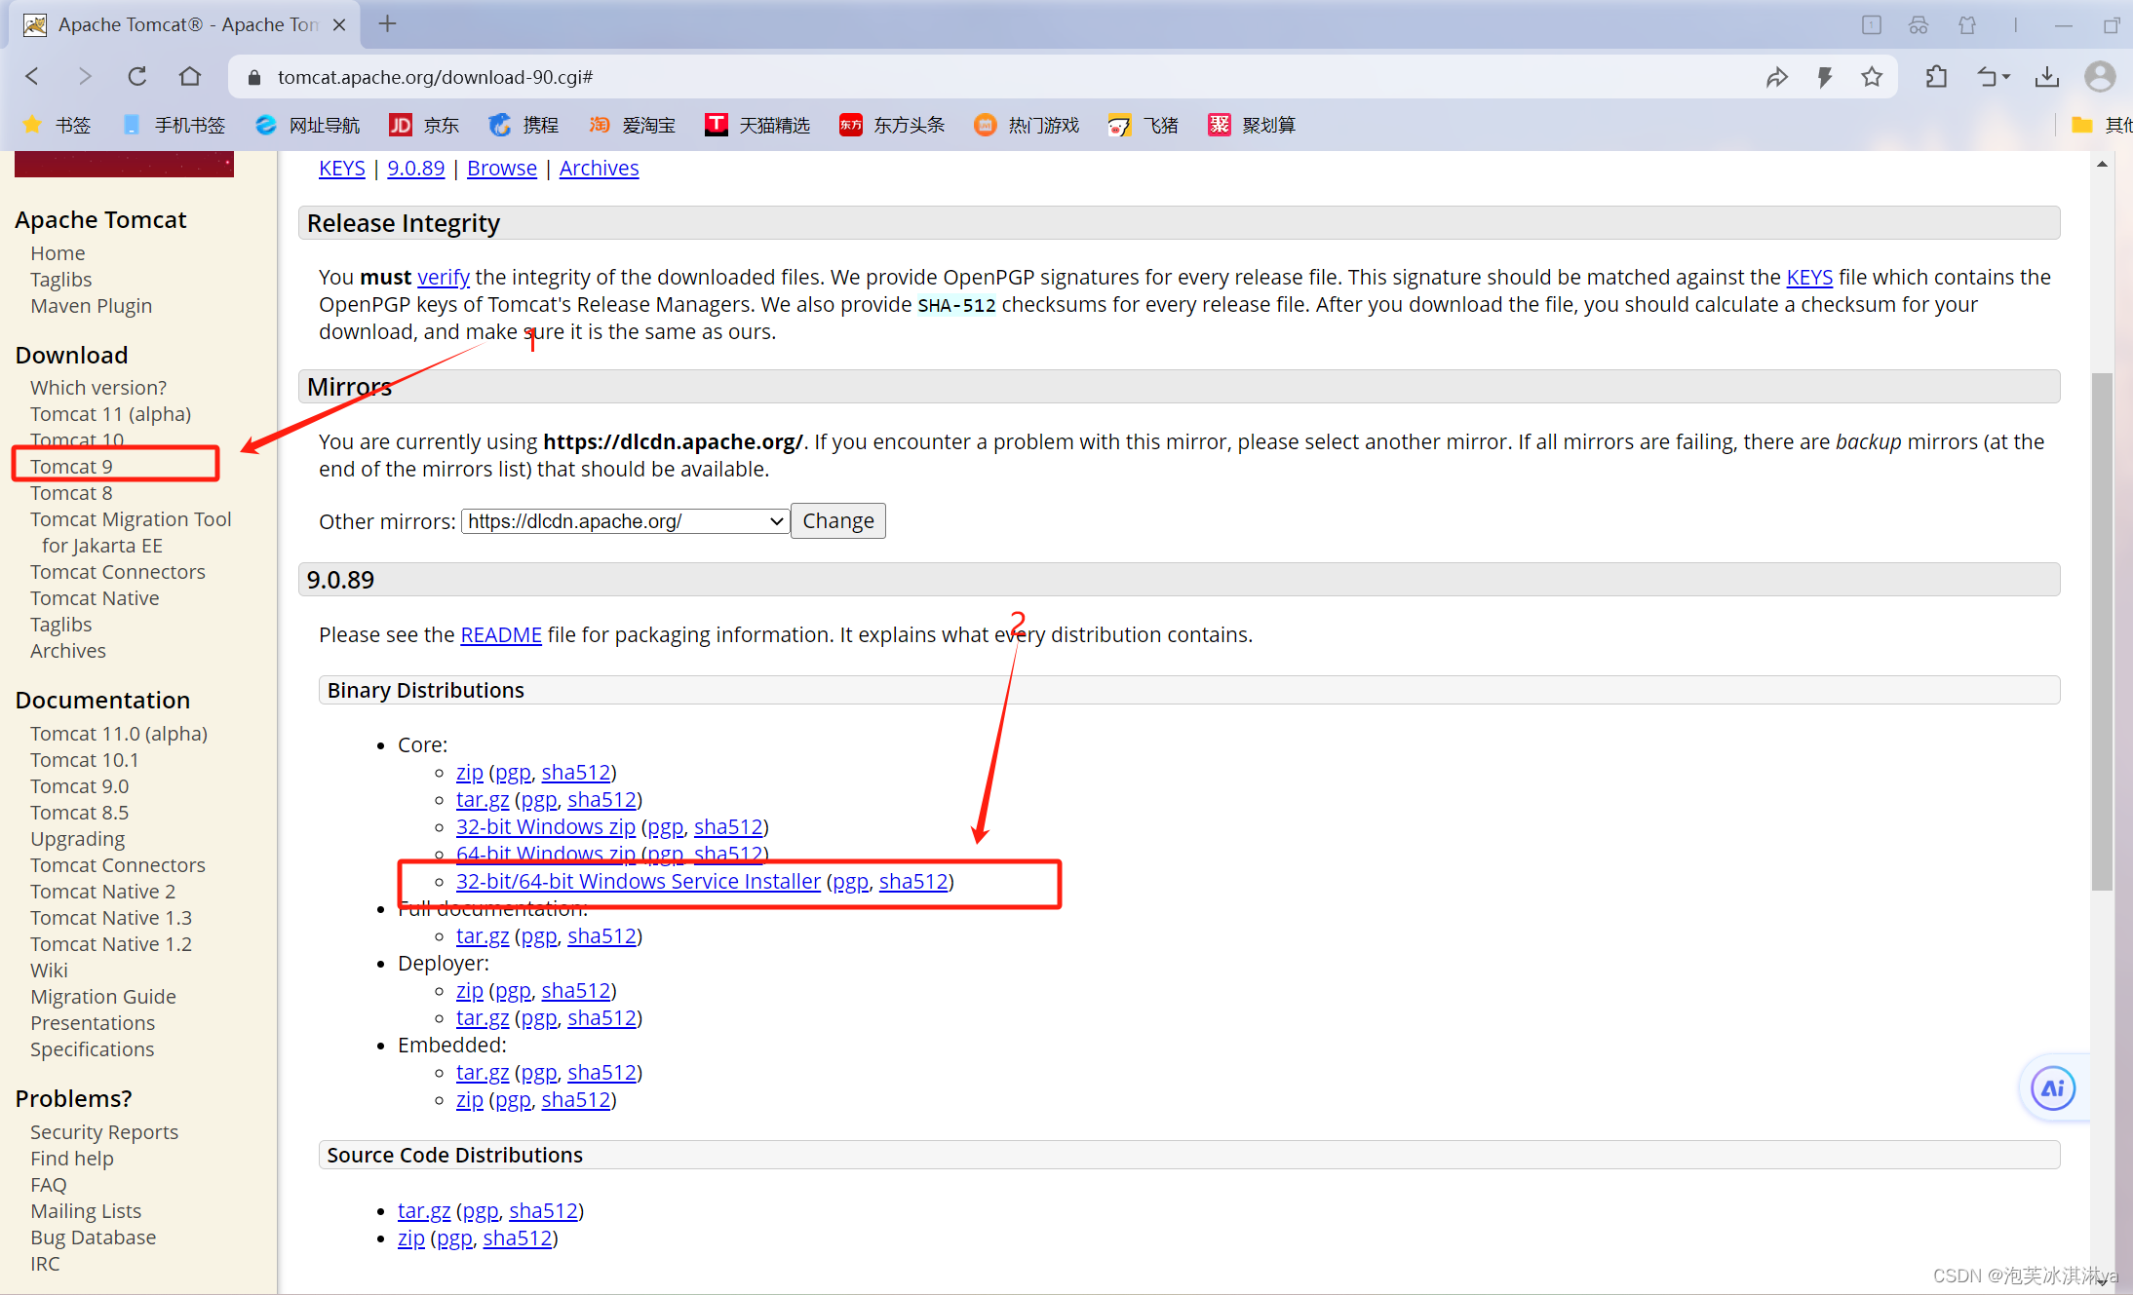Viewport: 2133px width, 1295px height.
Task: Download 32-bit/64-bit Windows Service Installer
Action: coord(638,882)
